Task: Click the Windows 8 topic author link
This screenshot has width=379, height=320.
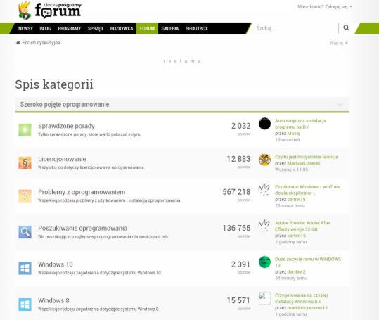Action: (307, 308)
